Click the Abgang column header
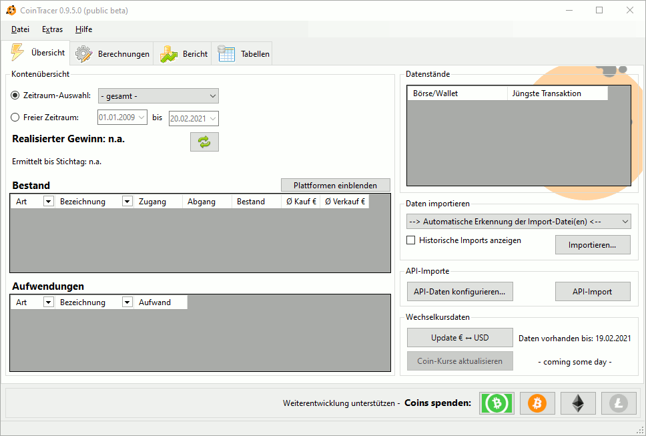 (208, 202)
